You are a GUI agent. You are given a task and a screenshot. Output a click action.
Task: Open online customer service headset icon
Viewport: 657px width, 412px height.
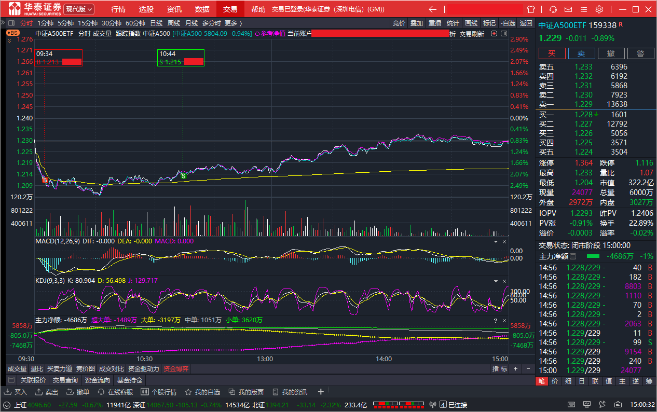coord(553,9)
